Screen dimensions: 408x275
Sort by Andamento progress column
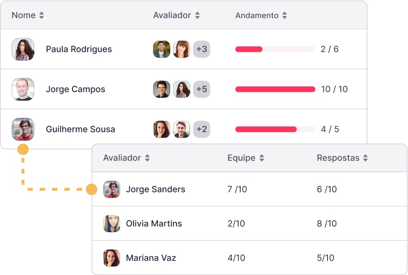pos(285,15)
